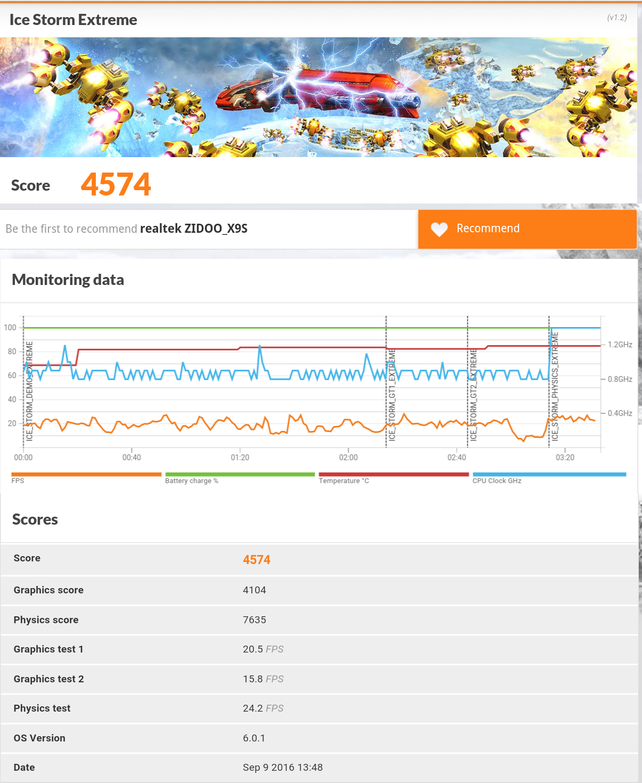This screenshot has width=642, height=783.
Task: Toggle the FPS legend bar
Action: pos(86,474)
